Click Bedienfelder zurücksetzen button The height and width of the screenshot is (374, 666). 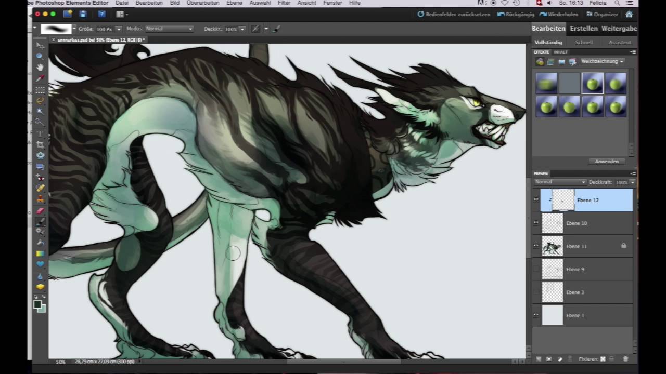pyautogui.click(x=454, y=14)
